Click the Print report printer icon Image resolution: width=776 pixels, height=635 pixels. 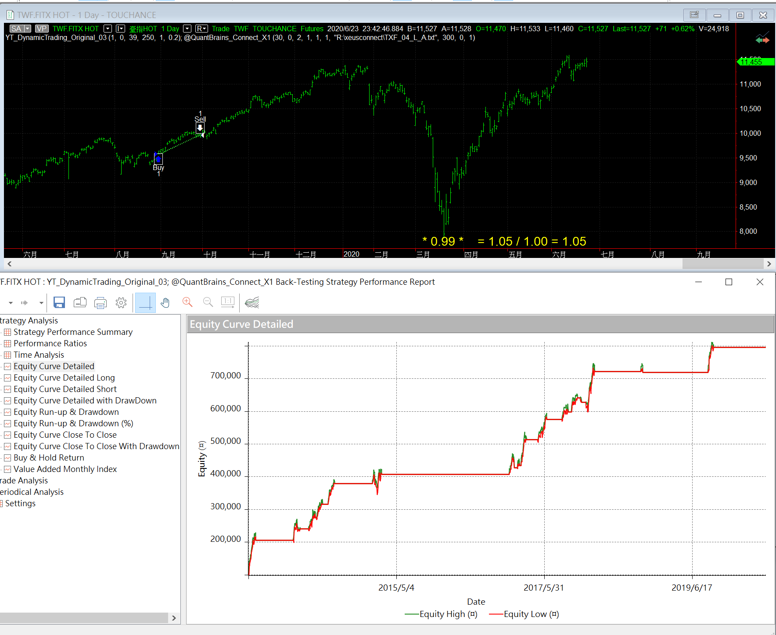tap(101, 302)
